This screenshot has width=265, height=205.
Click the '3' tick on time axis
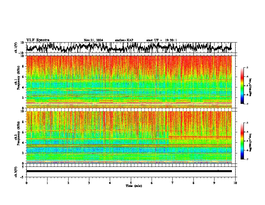pos(89,183)
